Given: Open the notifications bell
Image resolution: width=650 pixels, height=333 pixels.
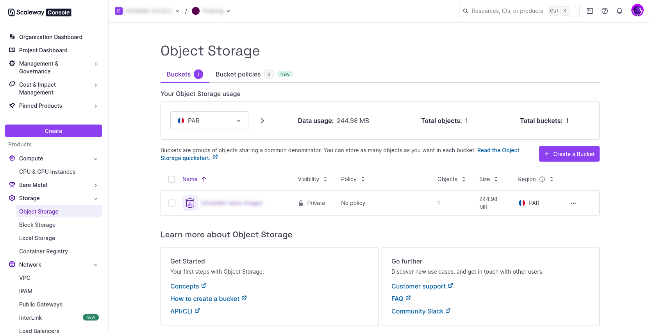Looking at the screenshot, I should click(x=620, y=11).
